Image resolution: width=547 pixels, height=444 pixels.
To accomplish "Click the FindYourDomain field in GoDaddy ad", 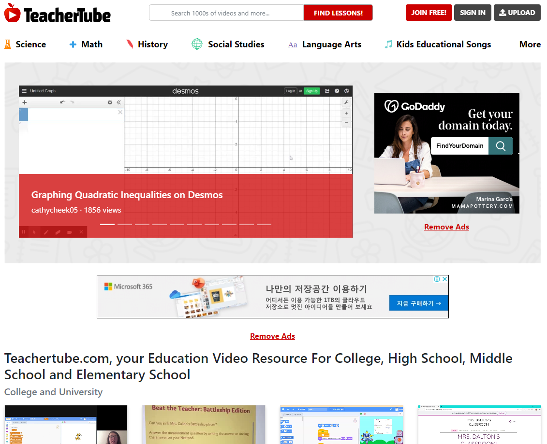I will 460,146.
